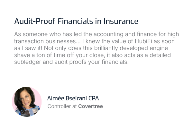Open the bold Covertree company link

(90, 106)
